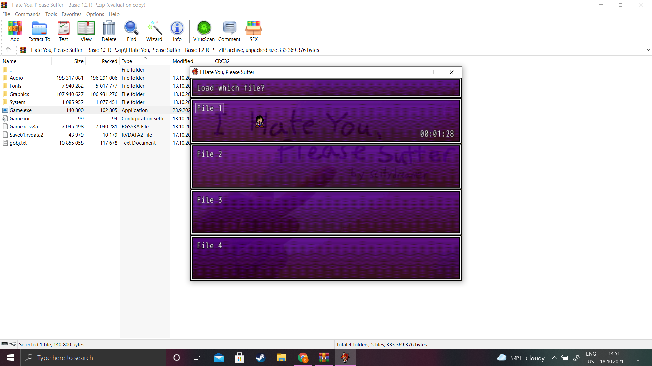Screen dimensions: 652x366
Task: Switch to Chrome on taskbar
Action: 303,358
